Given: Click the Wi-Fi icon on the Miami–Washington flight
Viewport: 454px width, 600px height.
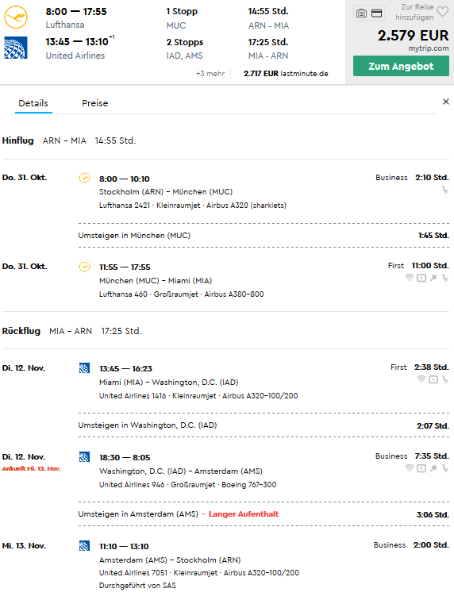Looking at the screenshot, I should pos(421,379).
